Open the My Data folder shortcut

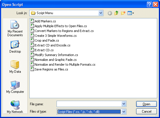[15, 67]
